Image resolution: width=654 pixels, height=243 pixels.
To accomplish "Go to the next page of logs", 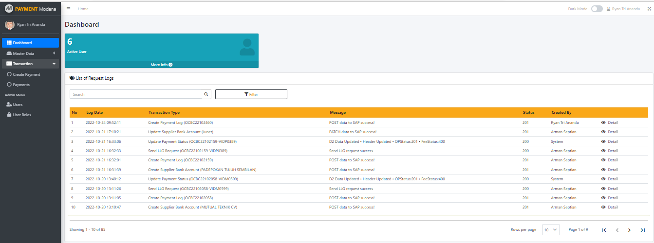I will 629,230.
